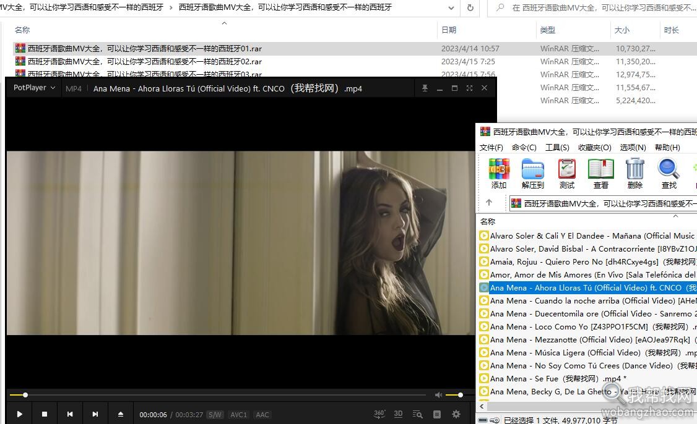Image resolution: width=697 pixels, height=424 pixels.
Task: Click WinRAR View (查看) icon
Action: (x=600, y=174)
